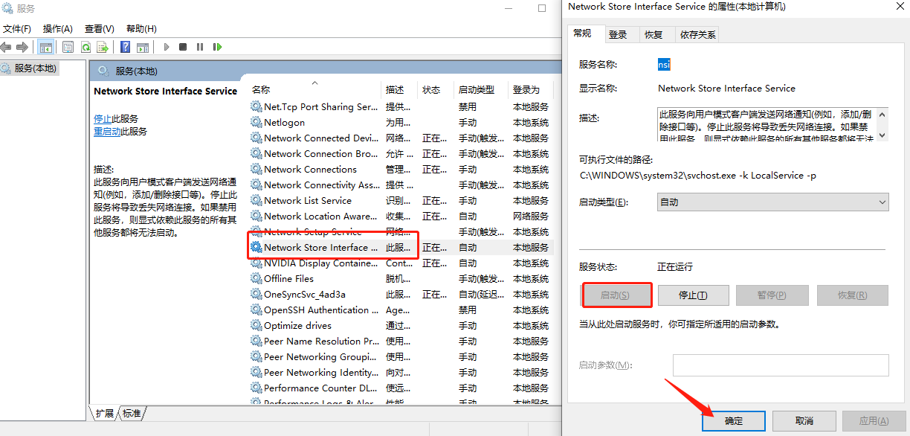This screenshot has width=910, height=436.
Task: Open the 操作(A) menu
Action: (x=58, y=28)
